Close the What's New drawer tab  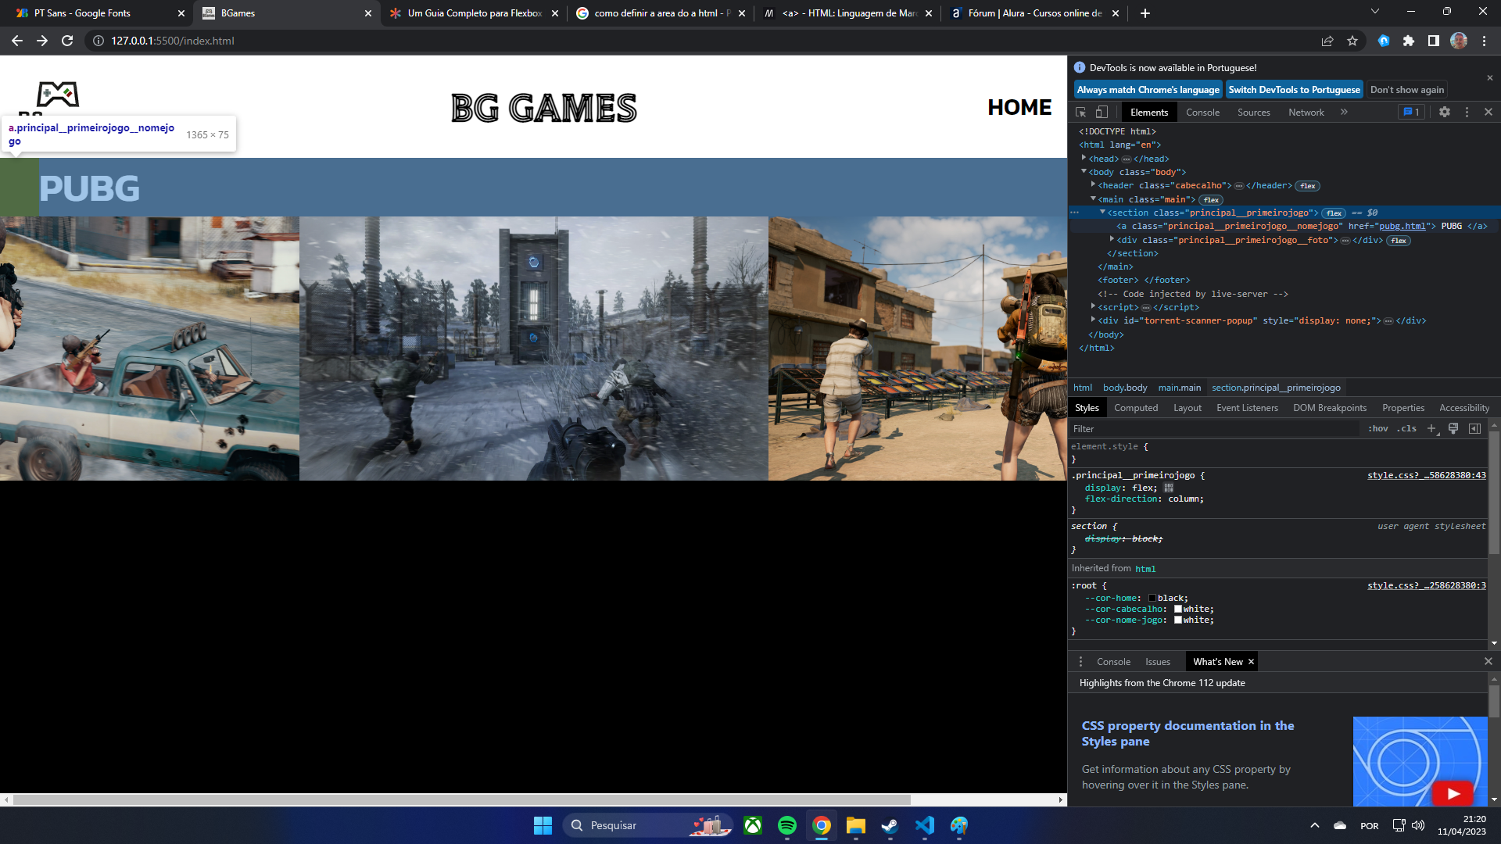click(1251, 662)
